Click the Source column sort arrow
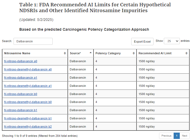 [x=91, y=53]
